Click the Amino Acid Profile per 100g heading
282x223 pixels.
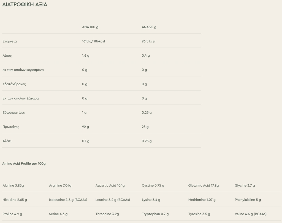pyautogui.click(x=24, y=164)
